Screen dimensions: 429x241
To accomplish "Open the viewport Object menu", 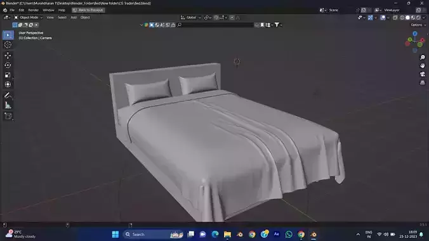I will (85, 18).
